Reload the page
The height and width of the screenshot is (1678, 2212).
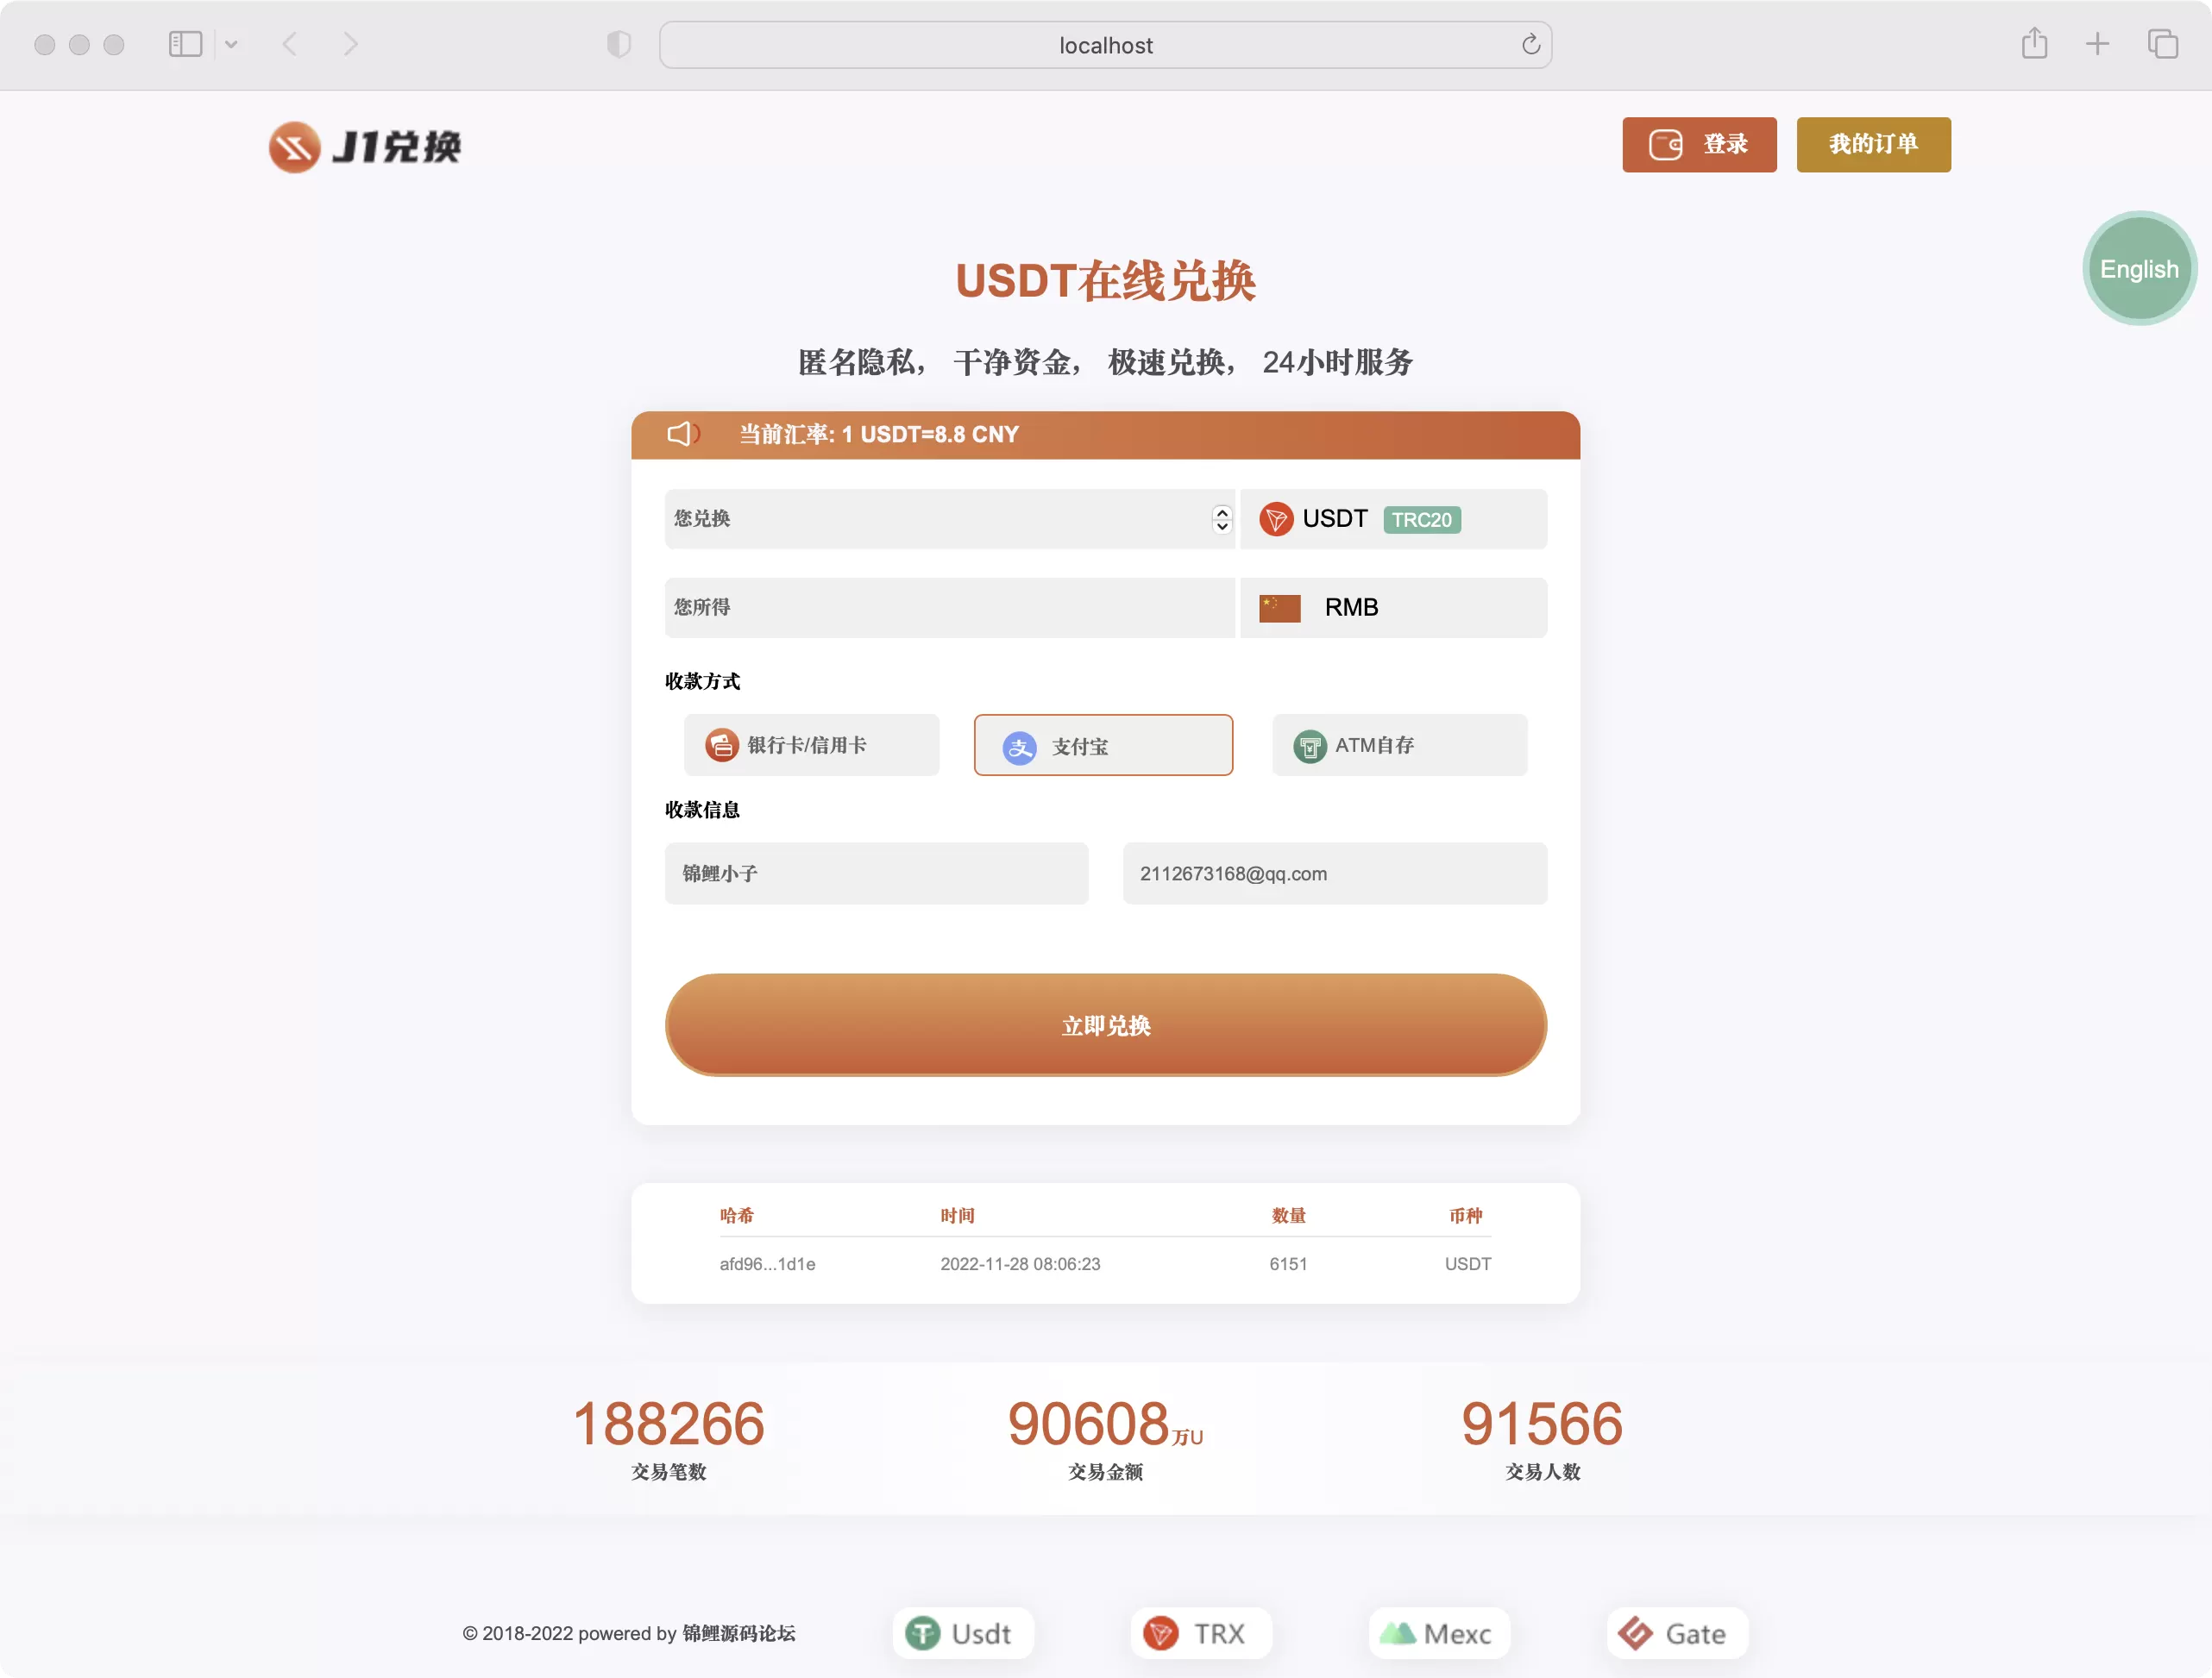[1530, 44]
